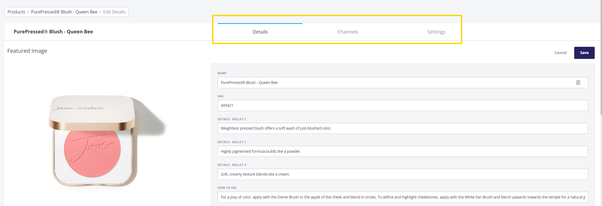
Task: Click the icon inside the Name field
Action: click(578, 83)
